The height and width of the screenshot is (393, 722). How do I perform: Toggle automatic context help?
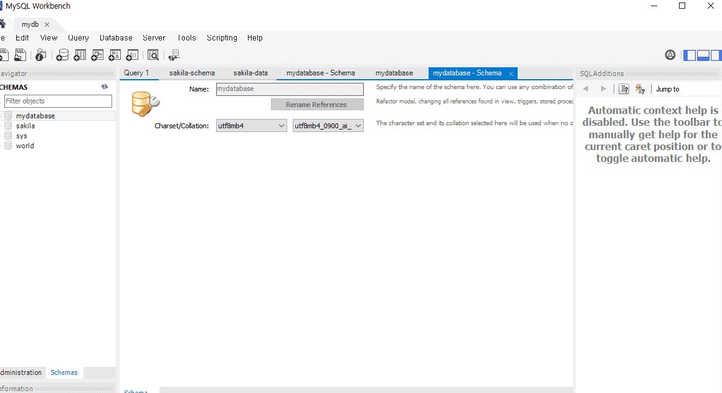(x=640, y=89)
